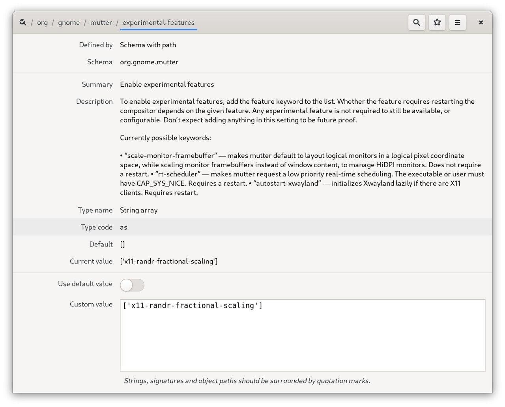Open the hamburger menu button

458,22
